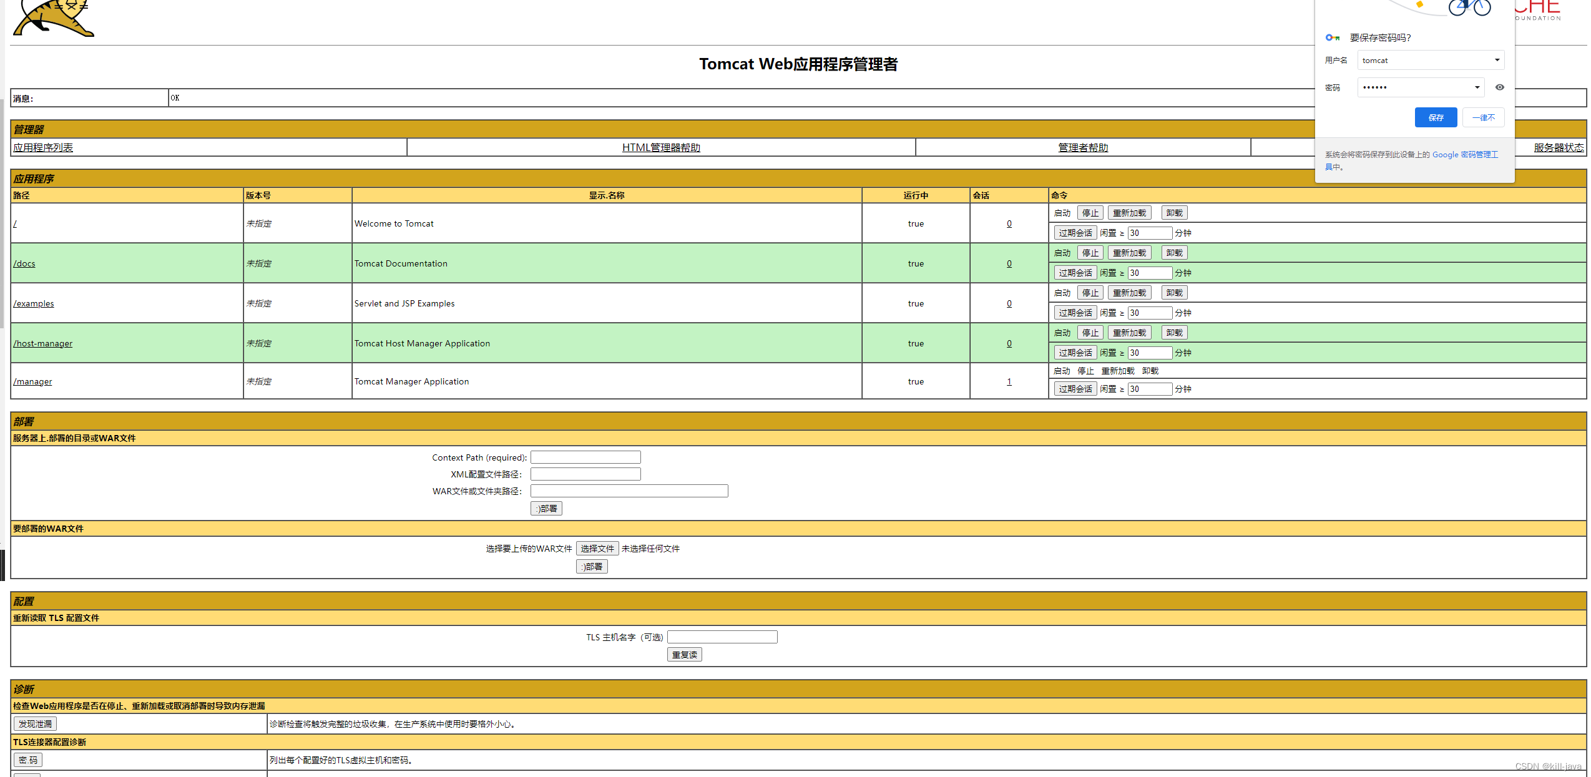Click the XML配置文件路径 input field
This screenshot has height=777, width=1591.
coord(585,474)
